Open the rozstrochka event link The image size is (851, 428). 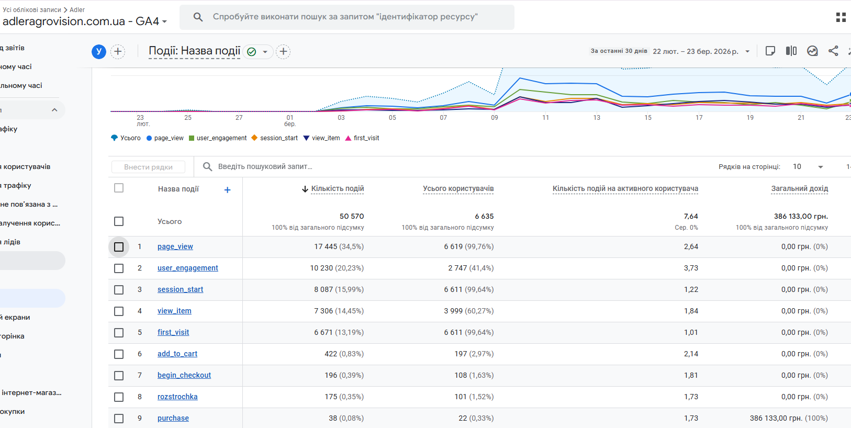tap(177, 397)
